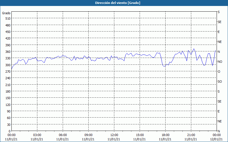Select the 420 degree axis label
The width and height of the screenshot is (228, 142).
(8, 38)
